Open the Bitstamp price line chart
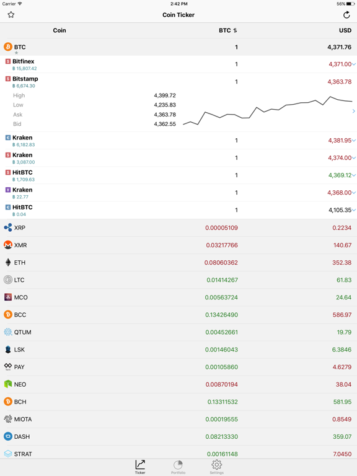The image size is (357, 476). [268, 110]
